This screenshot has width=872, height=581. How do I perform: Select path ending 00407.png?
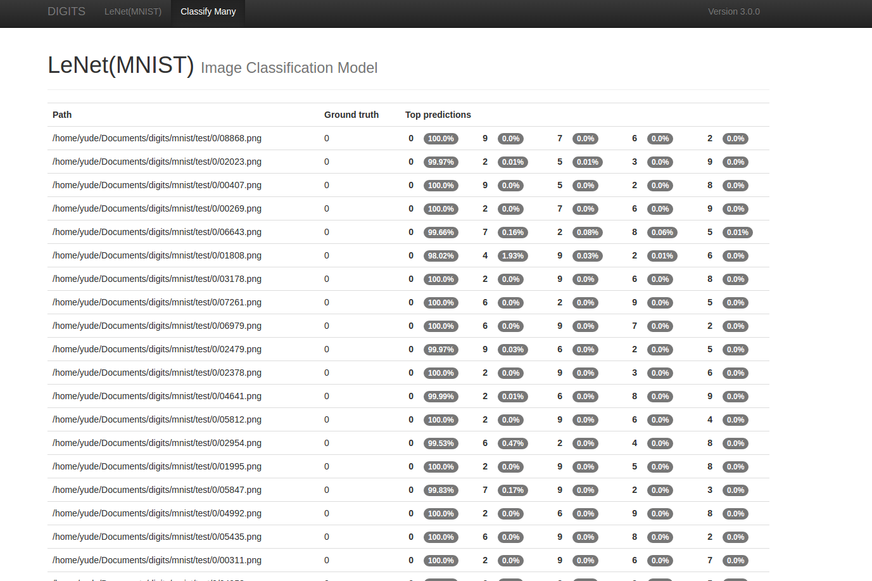pos(157,185)
